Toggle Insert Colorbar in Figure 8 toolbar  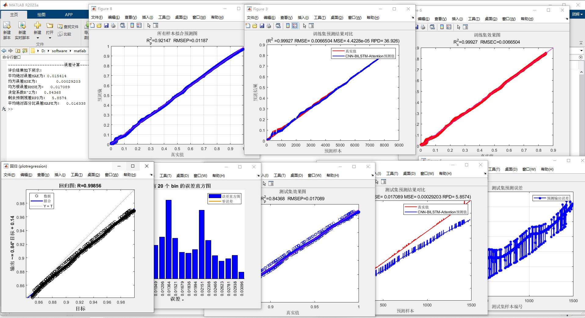[132, 25]
